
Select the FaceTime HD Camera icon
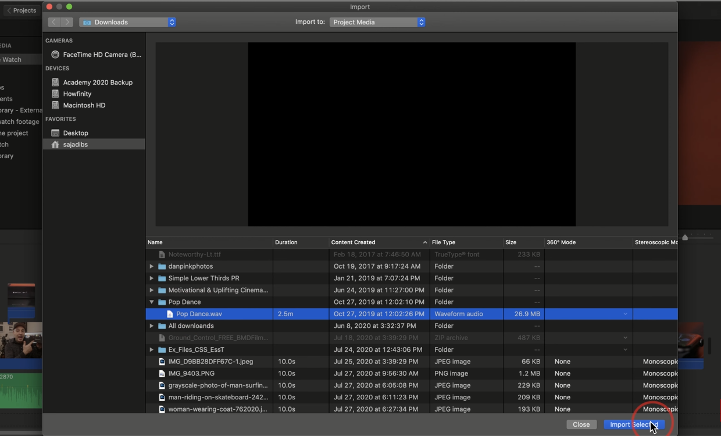pos(55,55)
